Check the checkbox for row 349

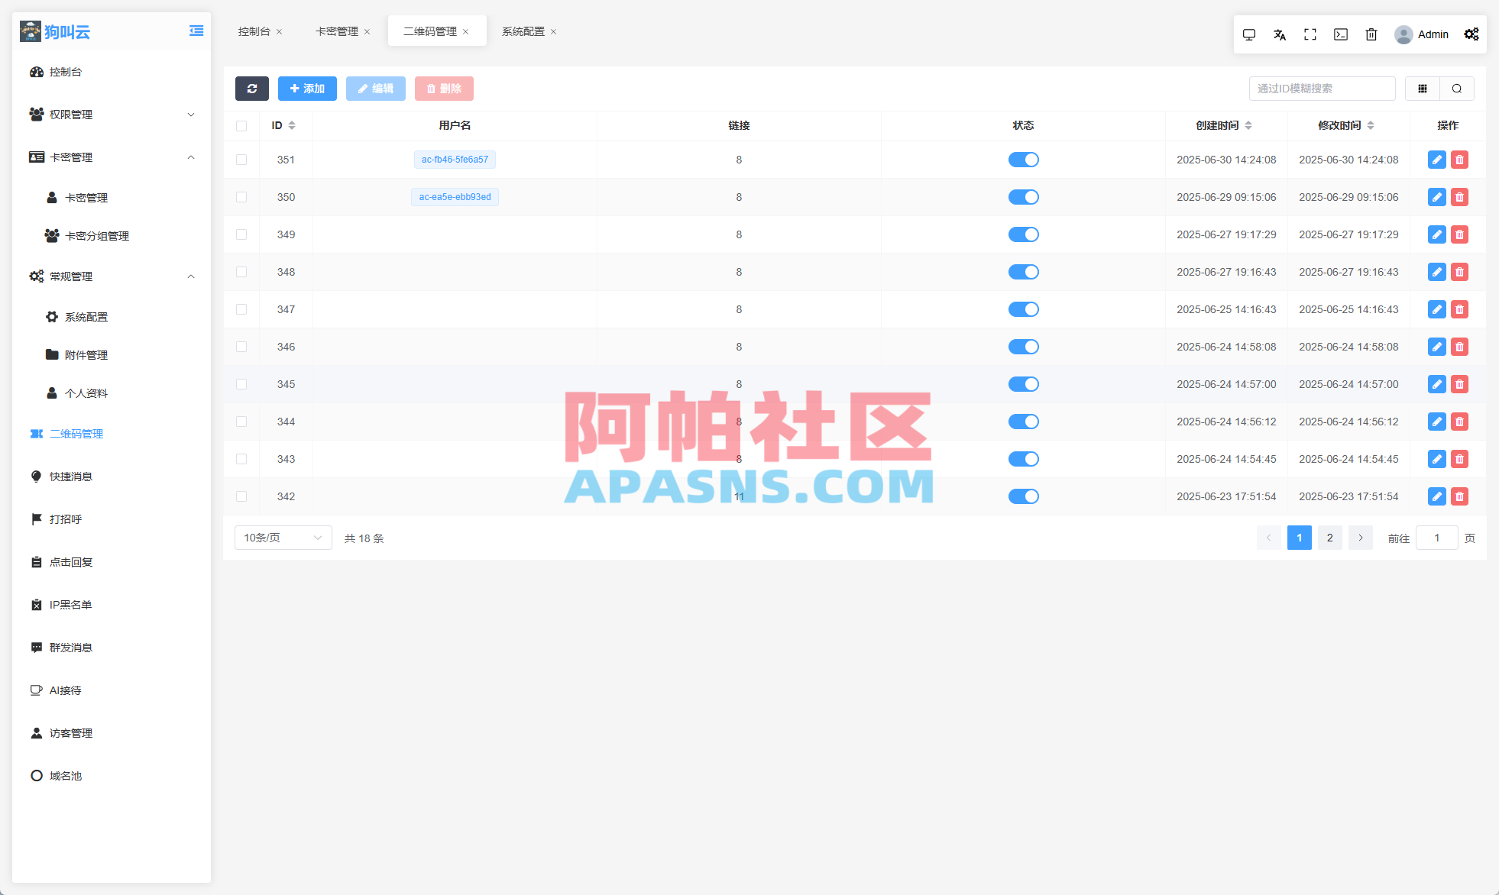click(241, 234)
